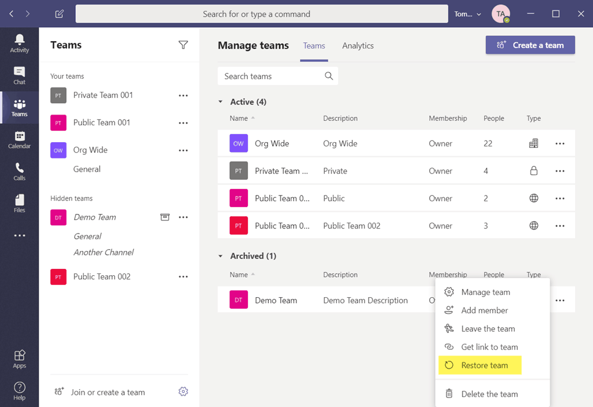Open the Apps store icon
The image size is (593, 407).
pyautogui.click(x=19, y=358)
